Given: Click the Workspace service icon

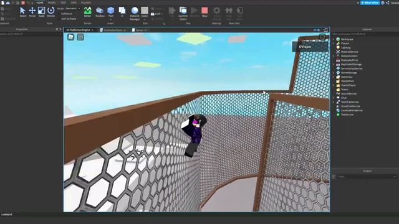Looking at the screenshot, I should click(x=338, y=39).
